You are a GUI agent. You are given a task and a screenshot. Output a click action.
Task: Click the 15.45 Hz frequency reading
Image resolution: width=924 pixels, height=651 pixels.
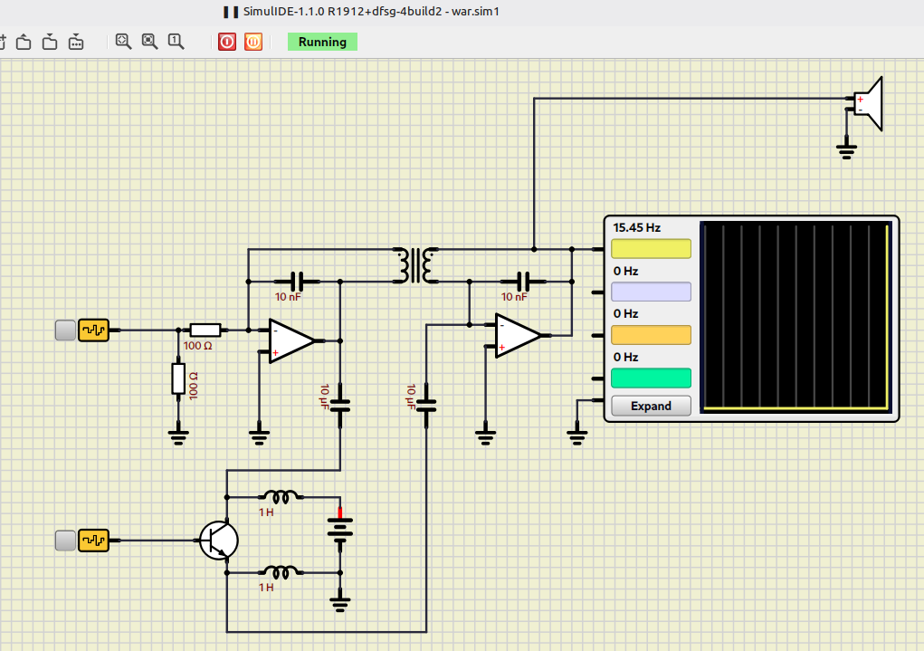click(636, 227)
